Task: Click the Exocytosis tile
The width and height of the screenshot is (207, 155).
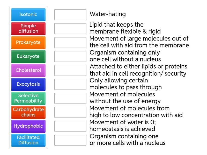Action: (28, 84)
